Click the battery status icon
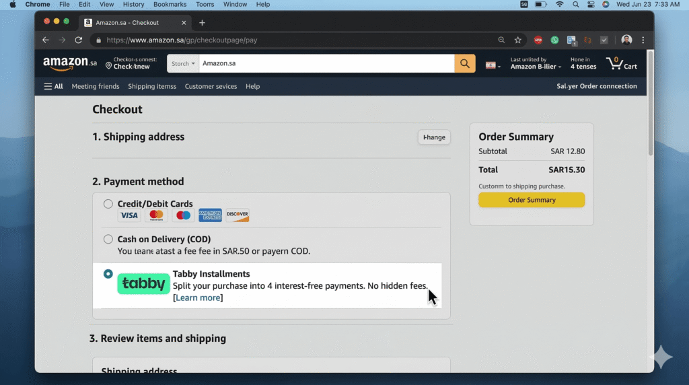Viewport: 689px width, 385px height. pos(540,5)
